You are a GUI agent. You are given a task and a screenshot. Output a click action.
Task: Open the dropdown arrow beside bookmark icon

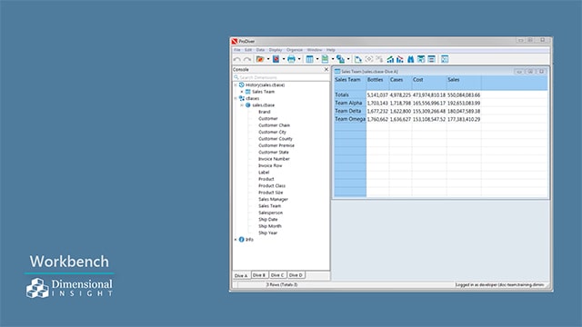pos(284,59)
